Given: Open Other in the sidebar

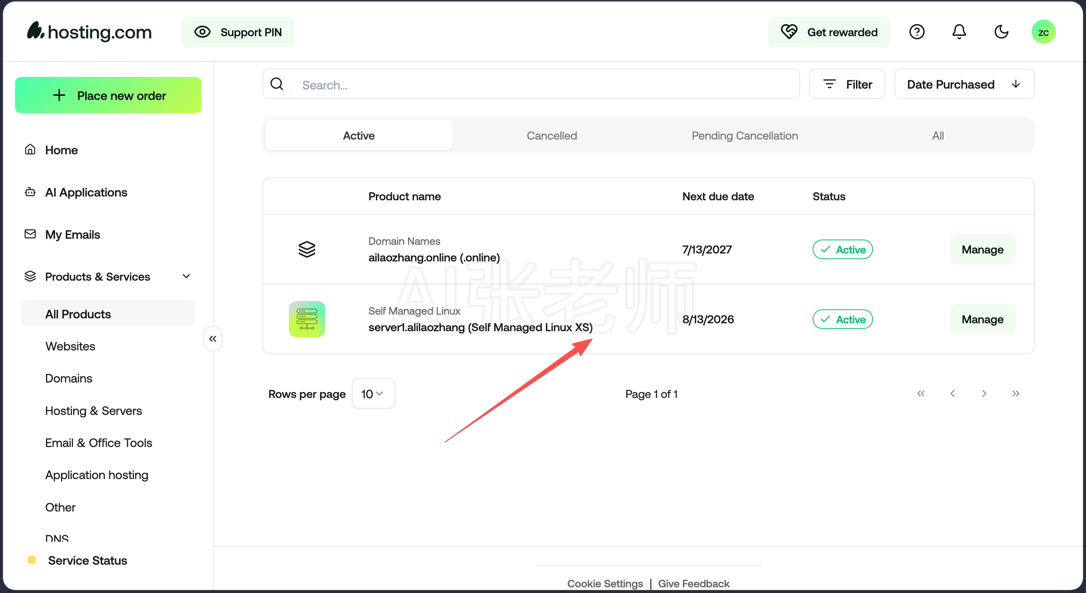Looking at the screenshot, I should [60, 507].
